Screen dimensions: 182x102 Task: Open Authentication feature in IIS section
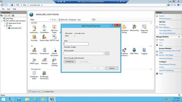34,51
